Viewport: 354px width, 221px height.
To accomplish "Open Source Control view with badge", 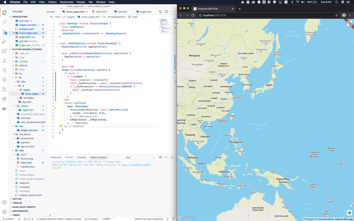I will 4,32.
